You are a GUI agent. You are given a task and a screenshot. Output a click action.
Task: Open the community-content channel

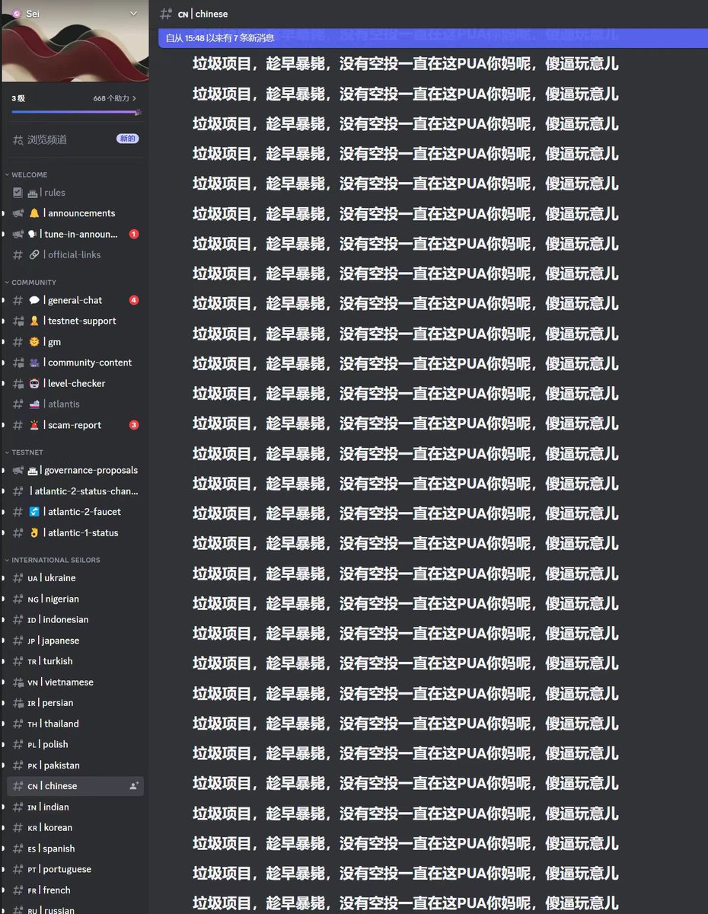pos(75,363)
